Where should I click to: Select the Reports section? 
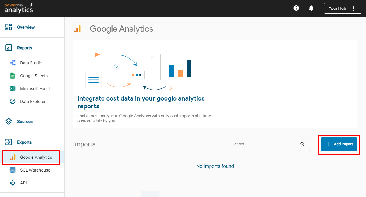[24, 48]
